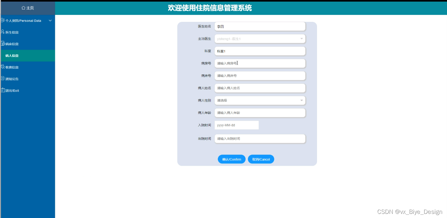Viewport: 447px width, 218px height.
Task: Click the 收费信息 fee icon
Action: (x=3, y=67)
